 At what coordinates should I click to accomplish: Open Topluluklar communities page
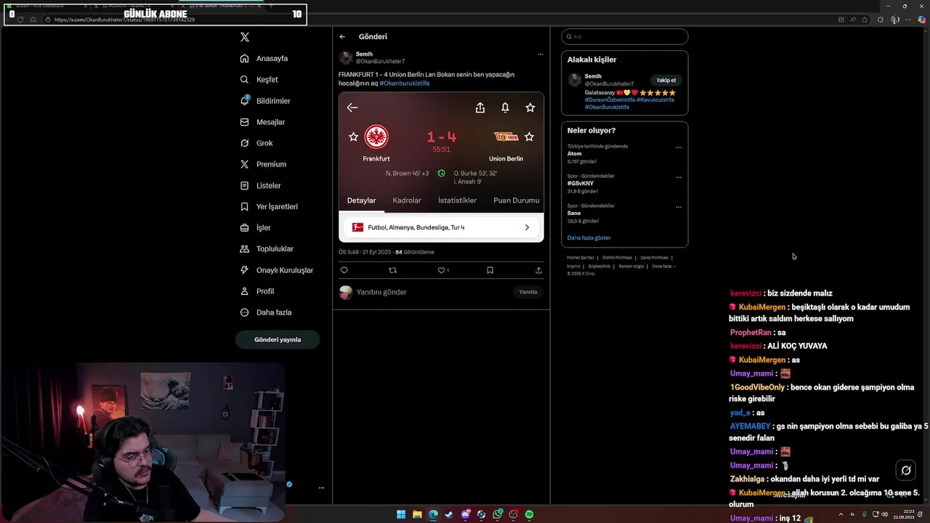point(267,248)
